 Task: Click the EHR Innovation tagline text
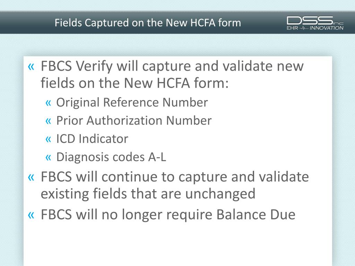click(315, 28)
